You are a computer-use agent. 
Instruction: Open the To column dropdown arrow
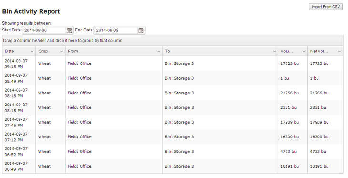click(274, 52)
